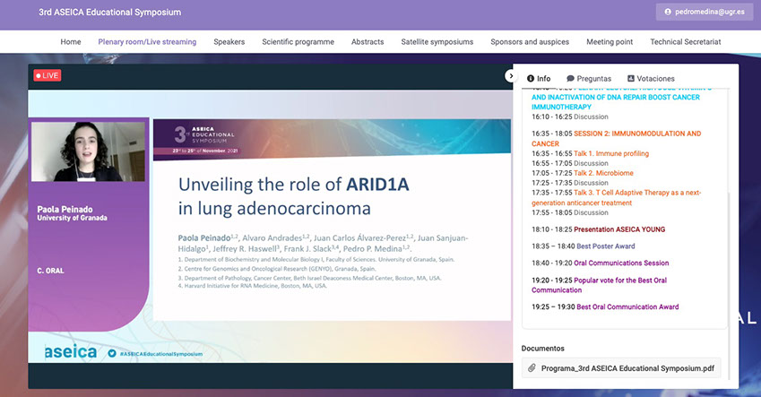Click the paperclip icon beside the program PDF
The image size is (761, 397).
(x=531, y=367)
